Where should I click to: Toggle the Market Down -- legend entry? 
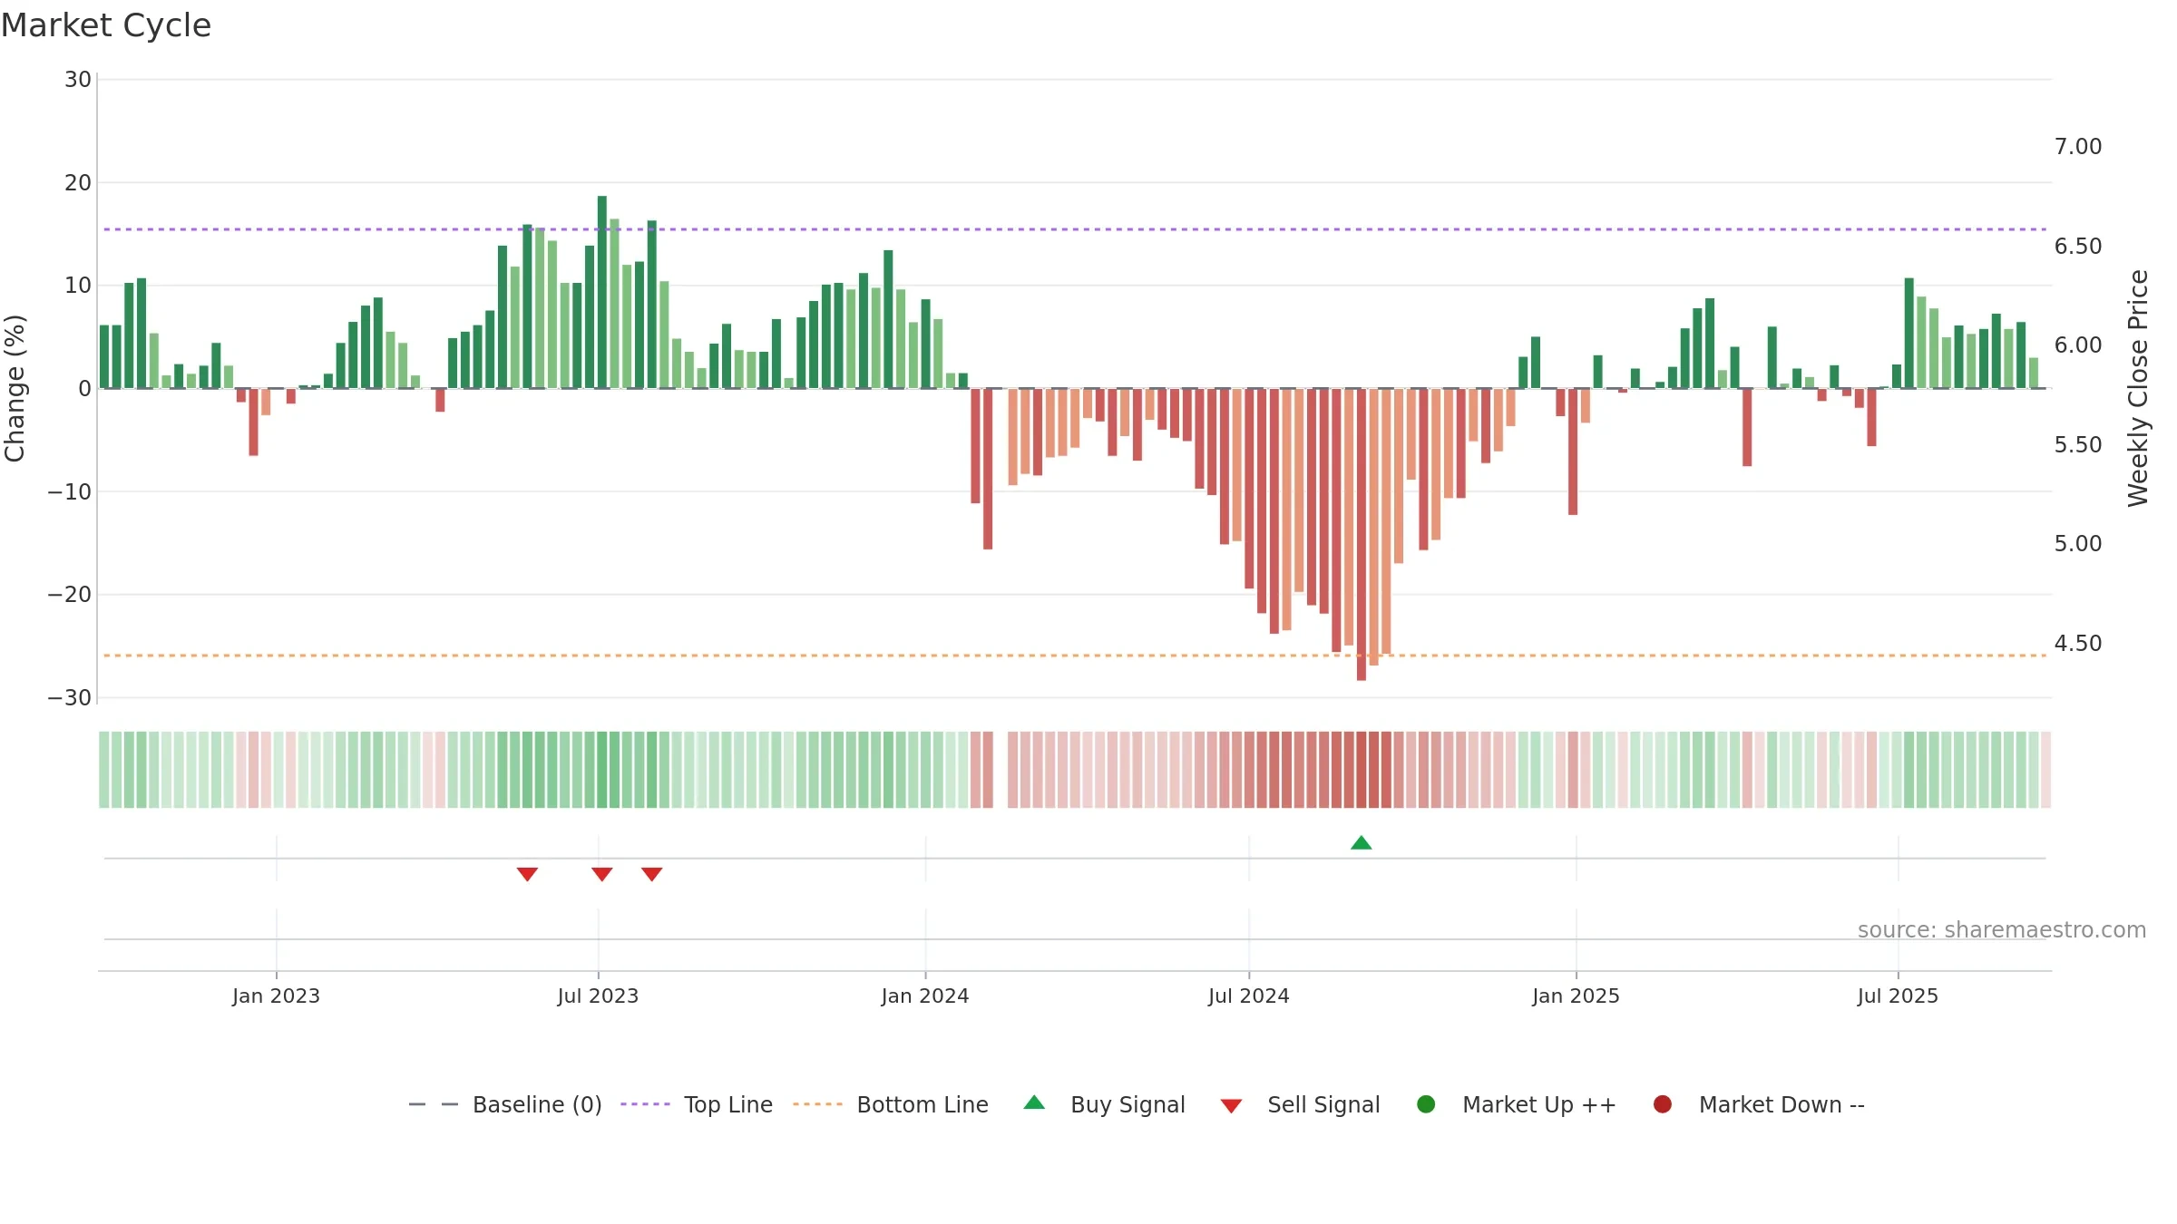tap(1759, 1104)
